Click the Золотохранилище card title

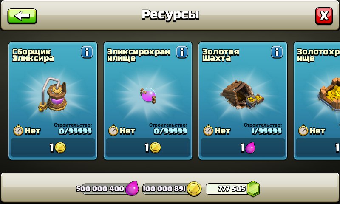click(318, 55)
